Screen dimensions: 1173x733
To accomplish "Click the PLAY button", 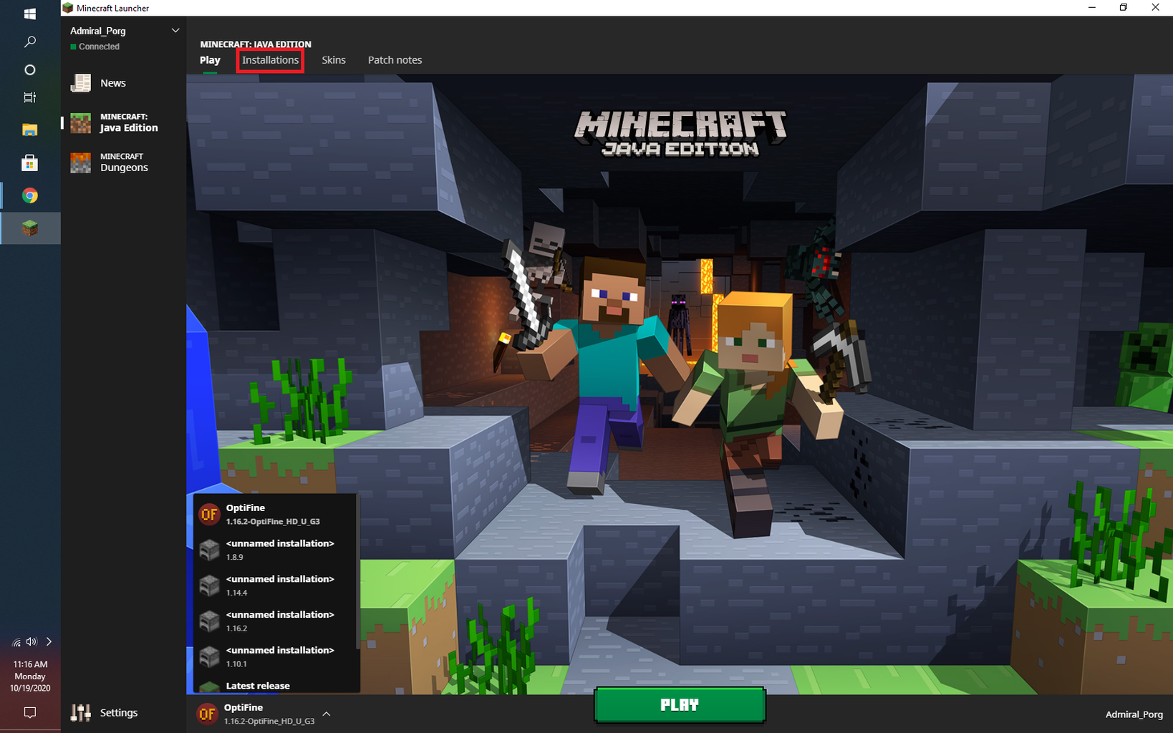I will tap(679, 704).
